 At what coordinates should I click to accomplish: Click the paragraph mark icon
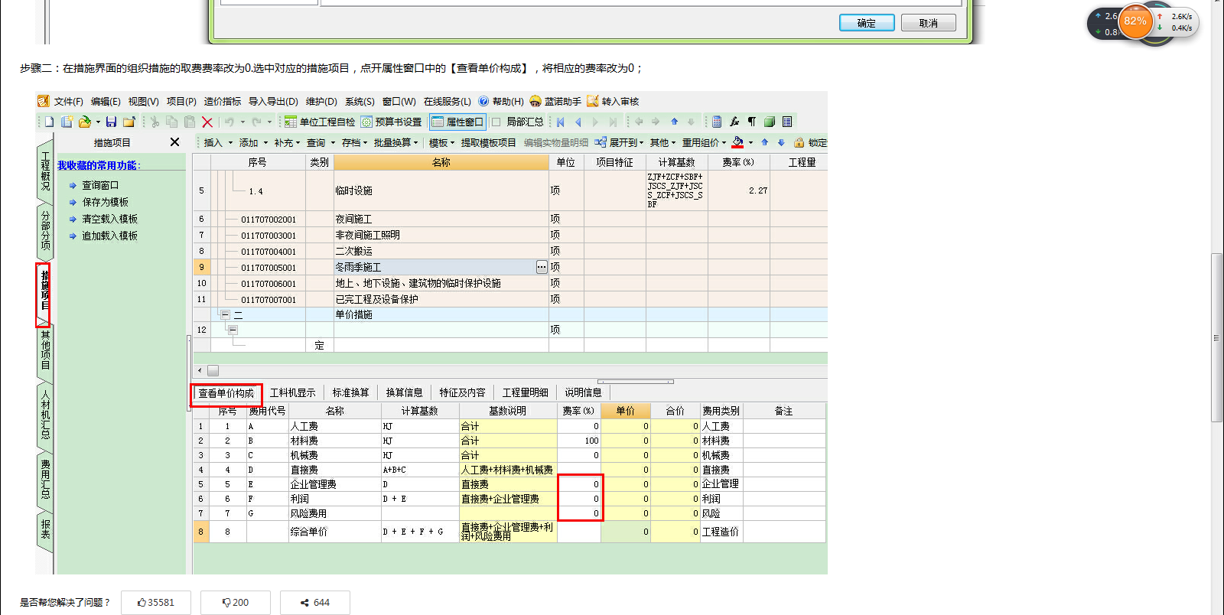(752, 122)
